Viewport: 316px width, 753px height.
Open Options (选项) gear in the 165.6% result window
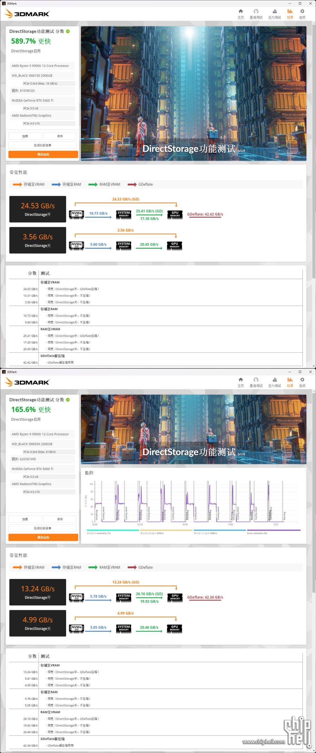302,382
